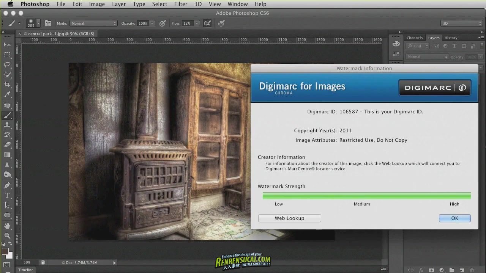
Task: Open the Image menu
Action: click(97, 4)
